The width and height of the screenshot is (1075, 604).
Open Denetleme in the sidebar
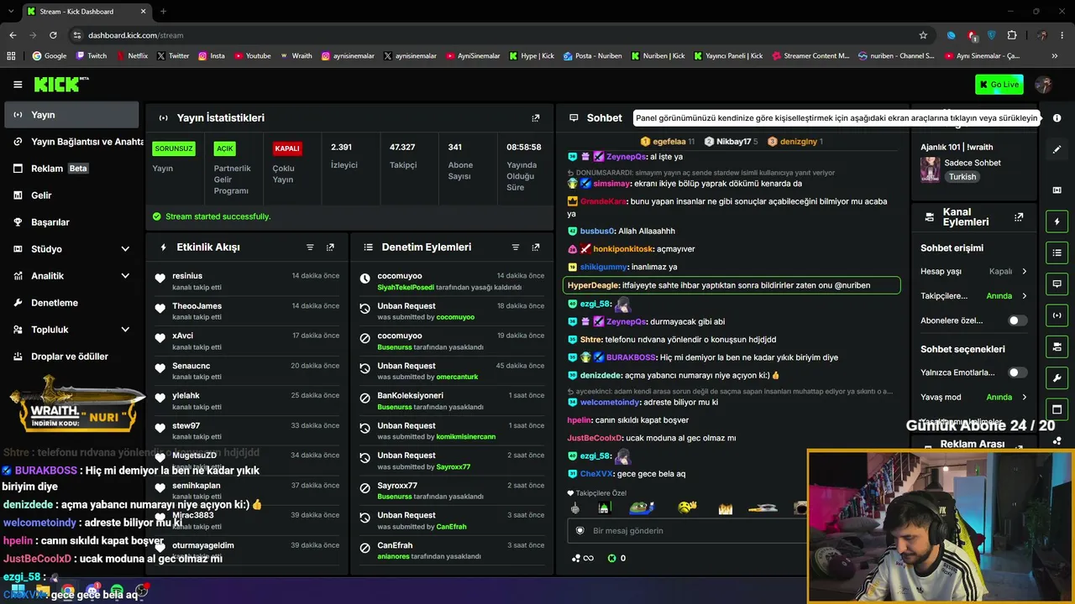71,303
